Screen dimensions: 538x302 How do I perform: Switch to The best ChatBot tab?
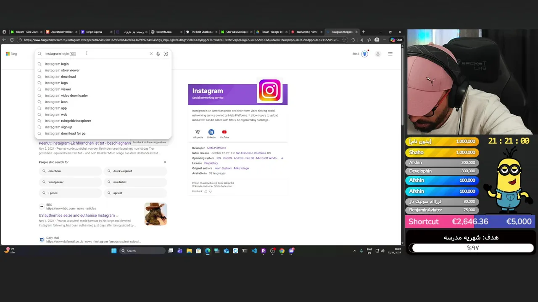[x=202, y=32]
